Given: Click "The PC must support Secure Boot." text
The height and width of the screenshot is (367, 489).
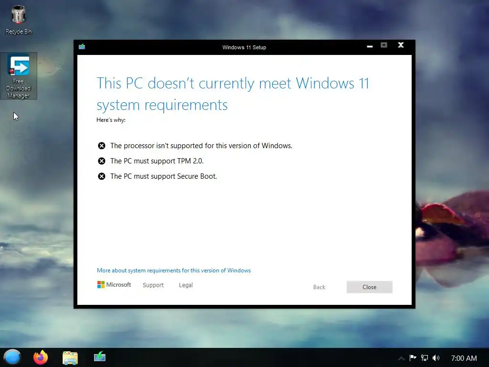Looking at the screenshot, I should 163,176.
